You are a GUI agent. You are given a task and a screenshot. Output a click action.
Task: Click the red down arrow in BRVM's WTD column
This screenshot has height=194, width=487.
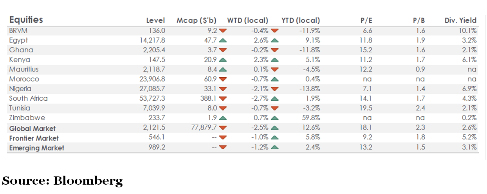223,30
